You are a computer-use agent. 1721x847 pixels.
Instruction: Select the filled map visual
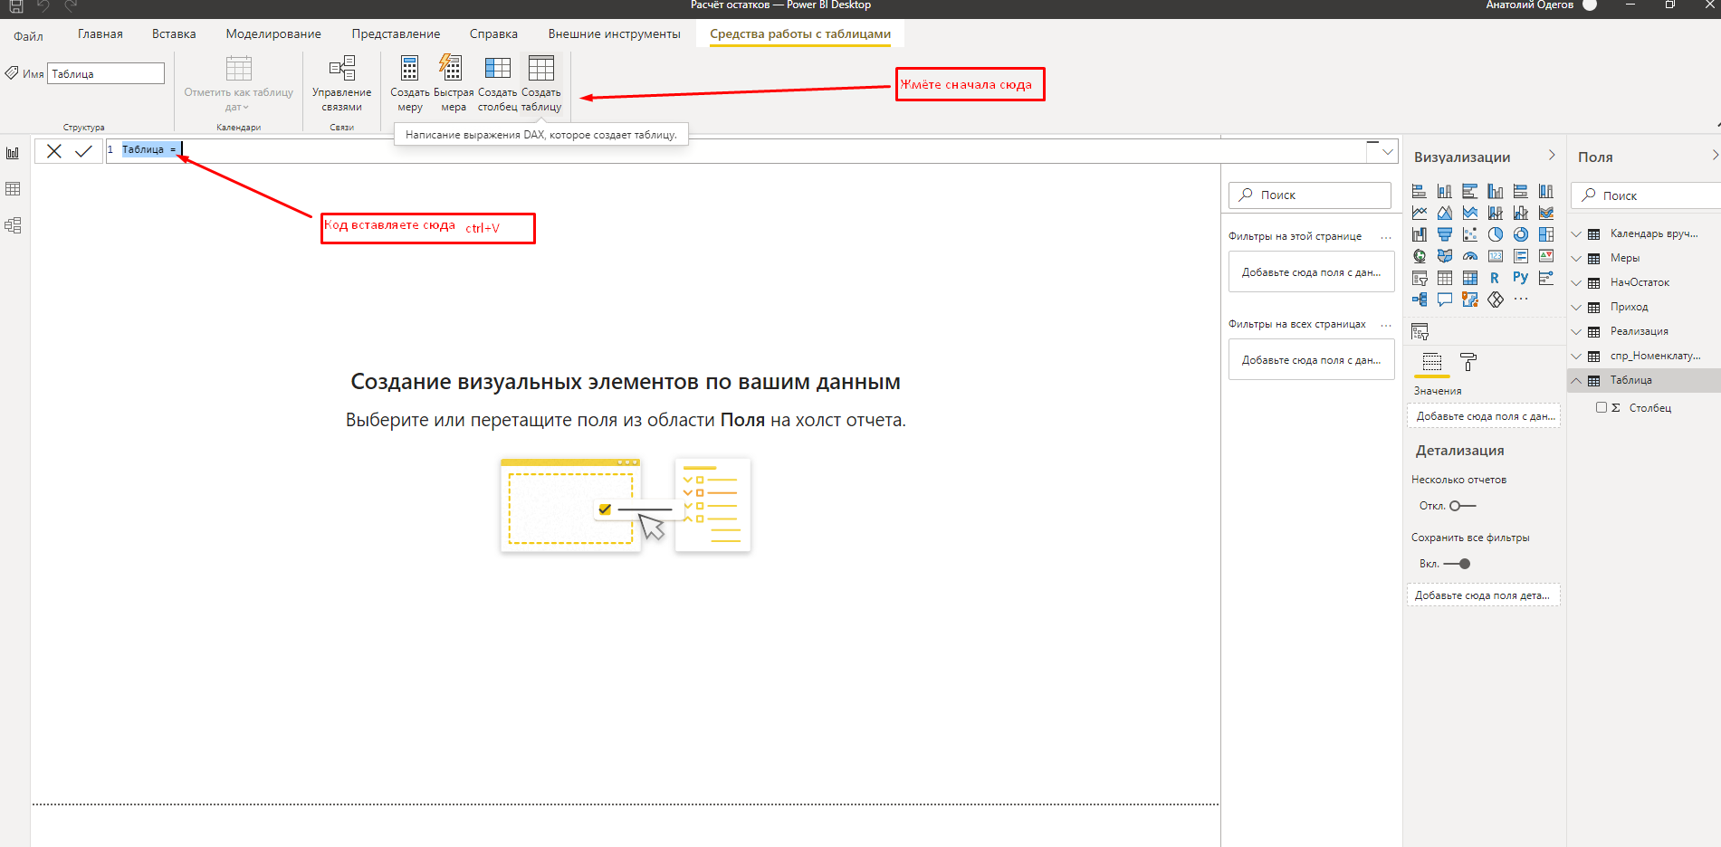point(1445,256)
